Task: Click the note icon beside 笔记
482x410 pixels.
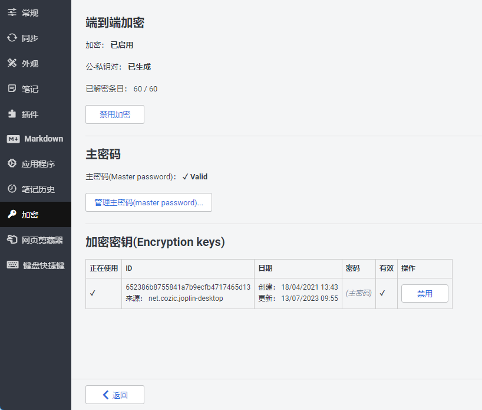Action: click(12, 88)
